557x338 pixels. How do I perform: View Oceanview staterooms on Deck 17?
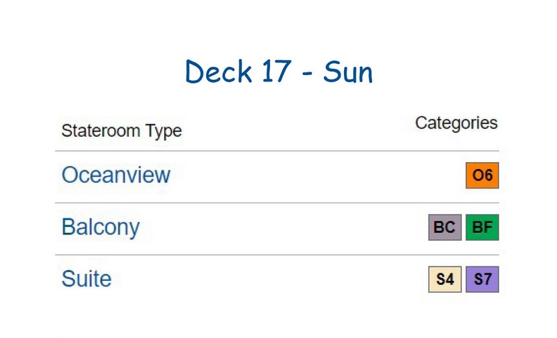(x=116, y=175)
